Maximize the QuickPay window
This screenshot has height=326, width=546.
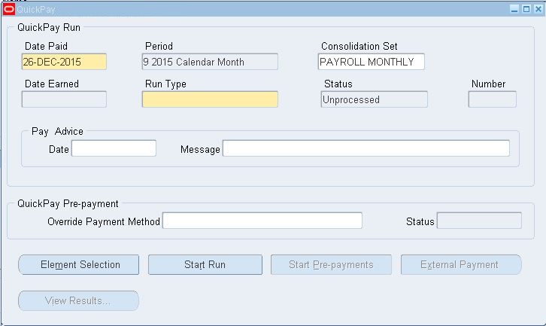(526, 9)
